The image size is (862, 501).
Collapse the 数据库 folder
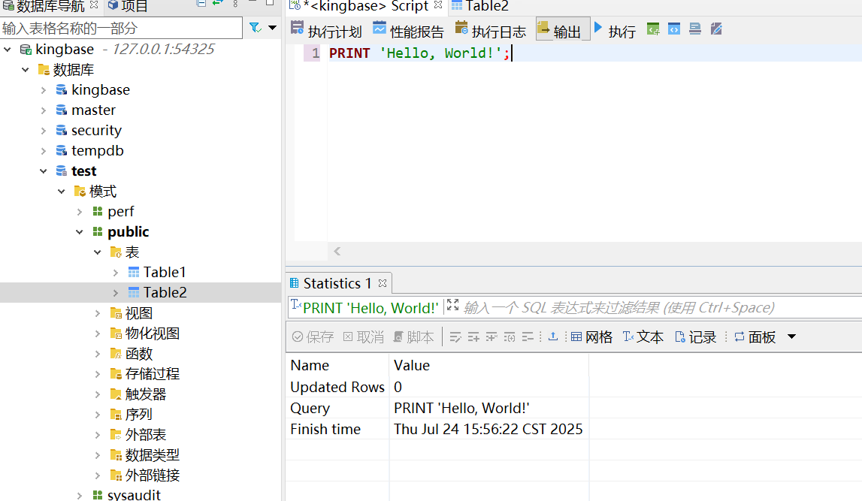tap(26, 70)
